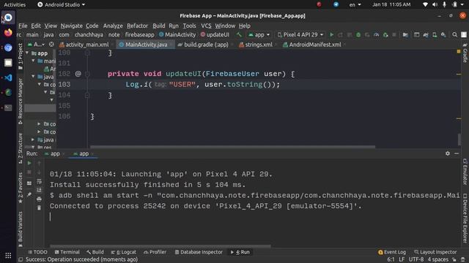Open the SDK Manager icon
The image size is (469, 263).
point(443,35)
